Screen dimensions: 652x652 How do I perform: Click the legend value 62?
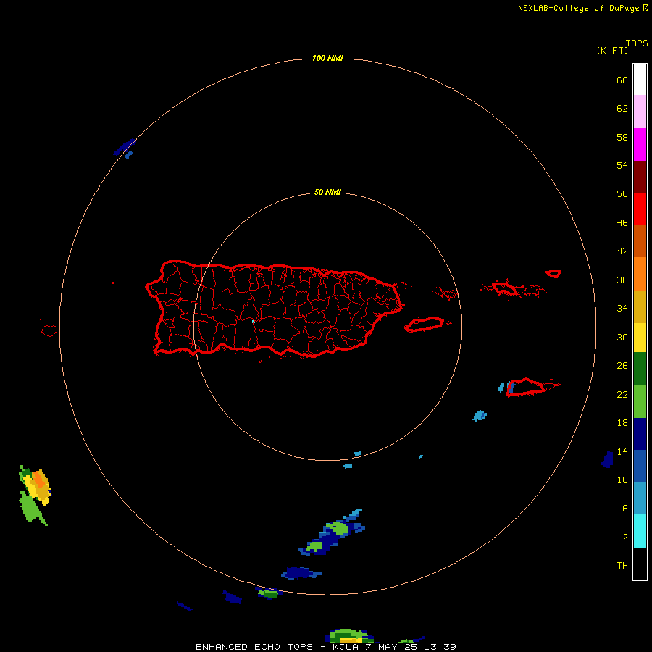click(x=622, y=109)
